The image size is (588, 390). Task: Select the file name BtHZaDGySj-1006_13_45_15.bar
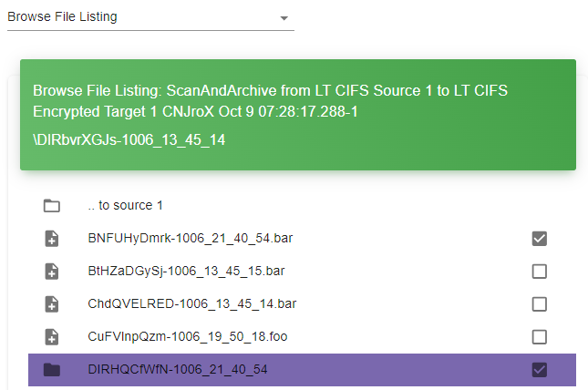click(186, 271)
